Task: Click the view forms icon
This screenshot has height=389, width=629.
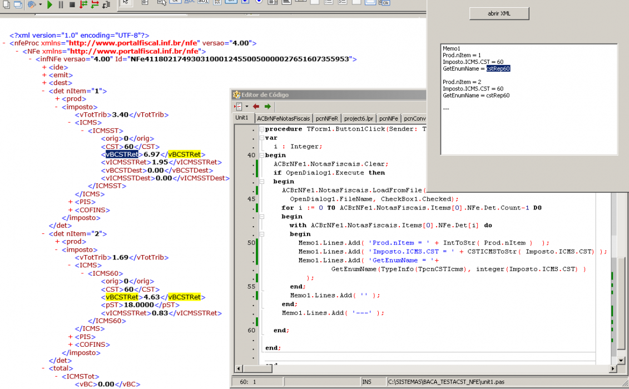Action: tap(18, 4)
